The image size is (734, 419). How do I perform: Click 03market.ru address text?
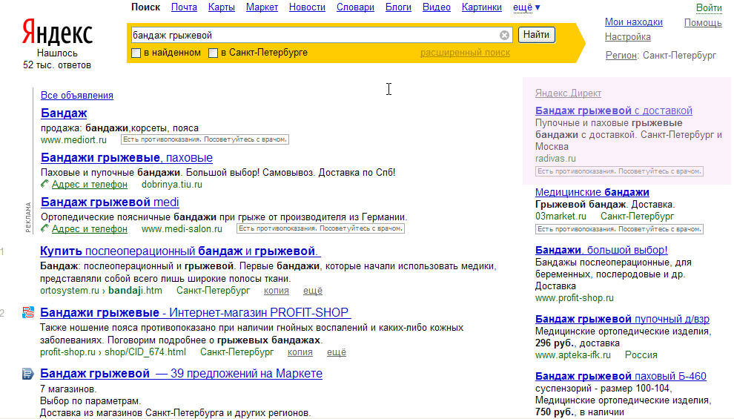pos(561,217)
